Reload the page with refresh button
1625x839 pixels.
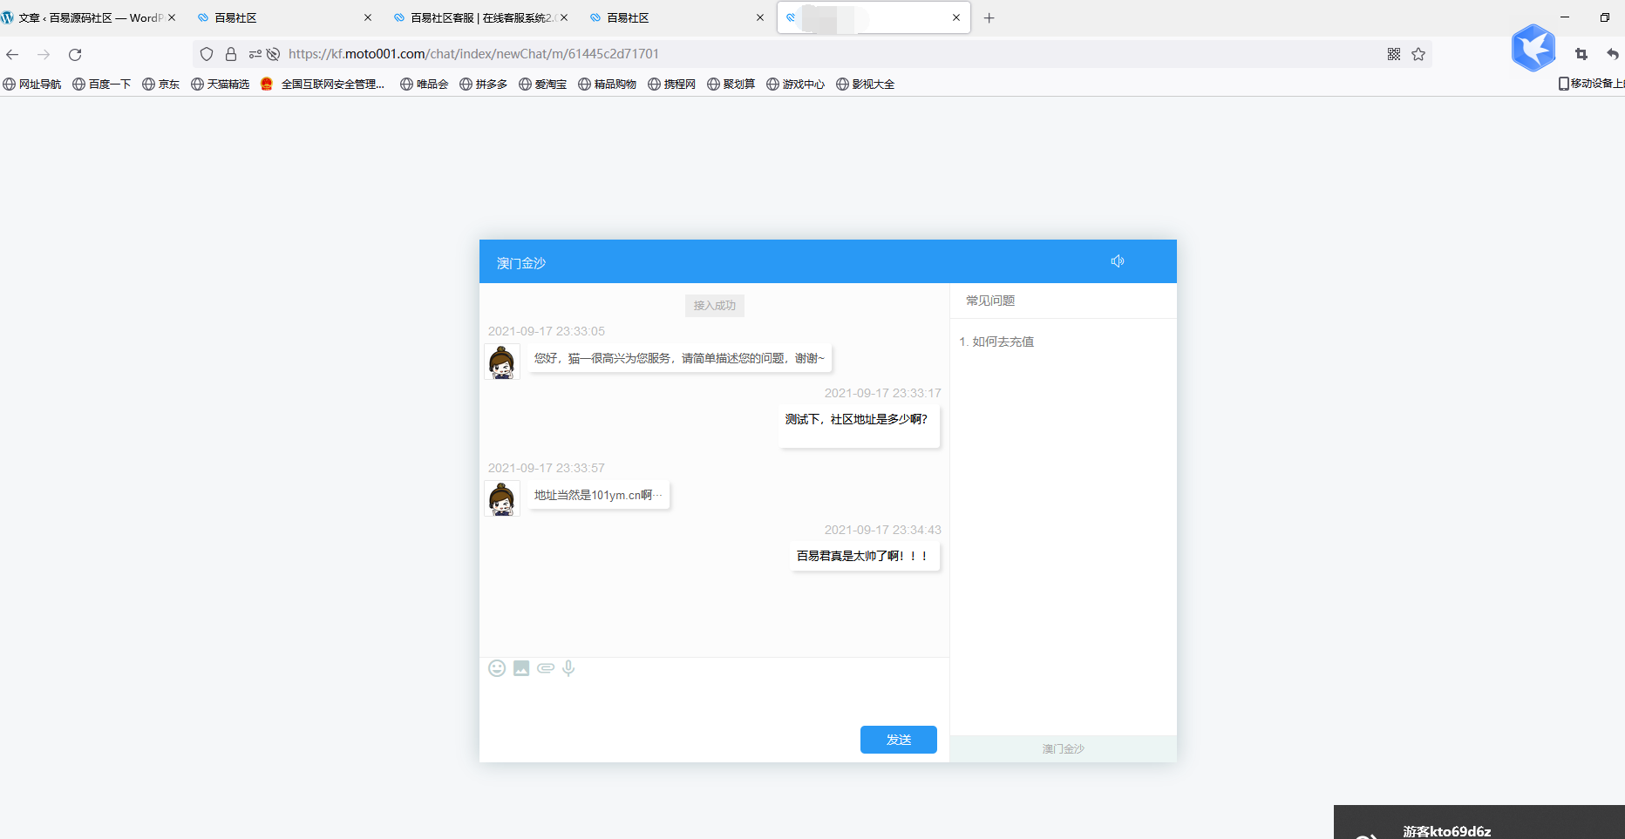(75, 54)
